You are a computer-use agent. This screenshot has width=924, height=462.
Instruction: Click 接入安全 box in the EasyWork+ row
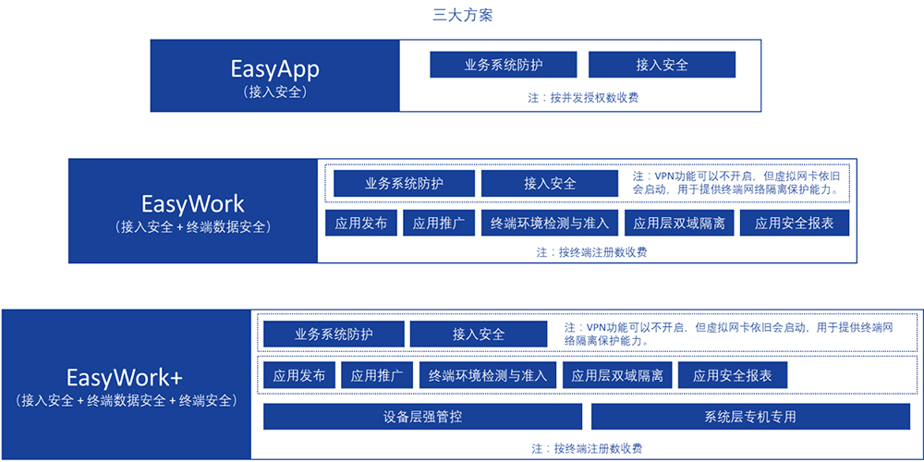pyautogui.click(x=479, y=334)
